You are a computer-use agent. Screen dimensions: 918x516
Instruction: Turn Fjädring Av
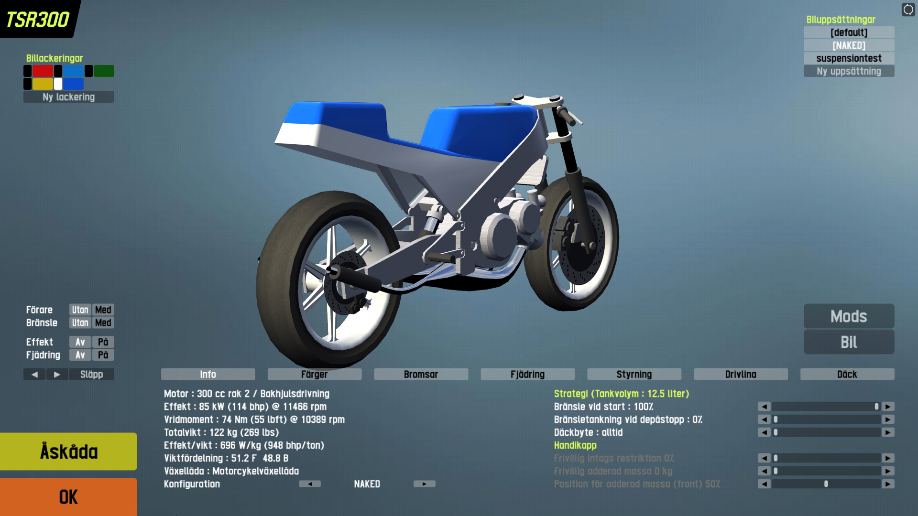pos(80,355)
